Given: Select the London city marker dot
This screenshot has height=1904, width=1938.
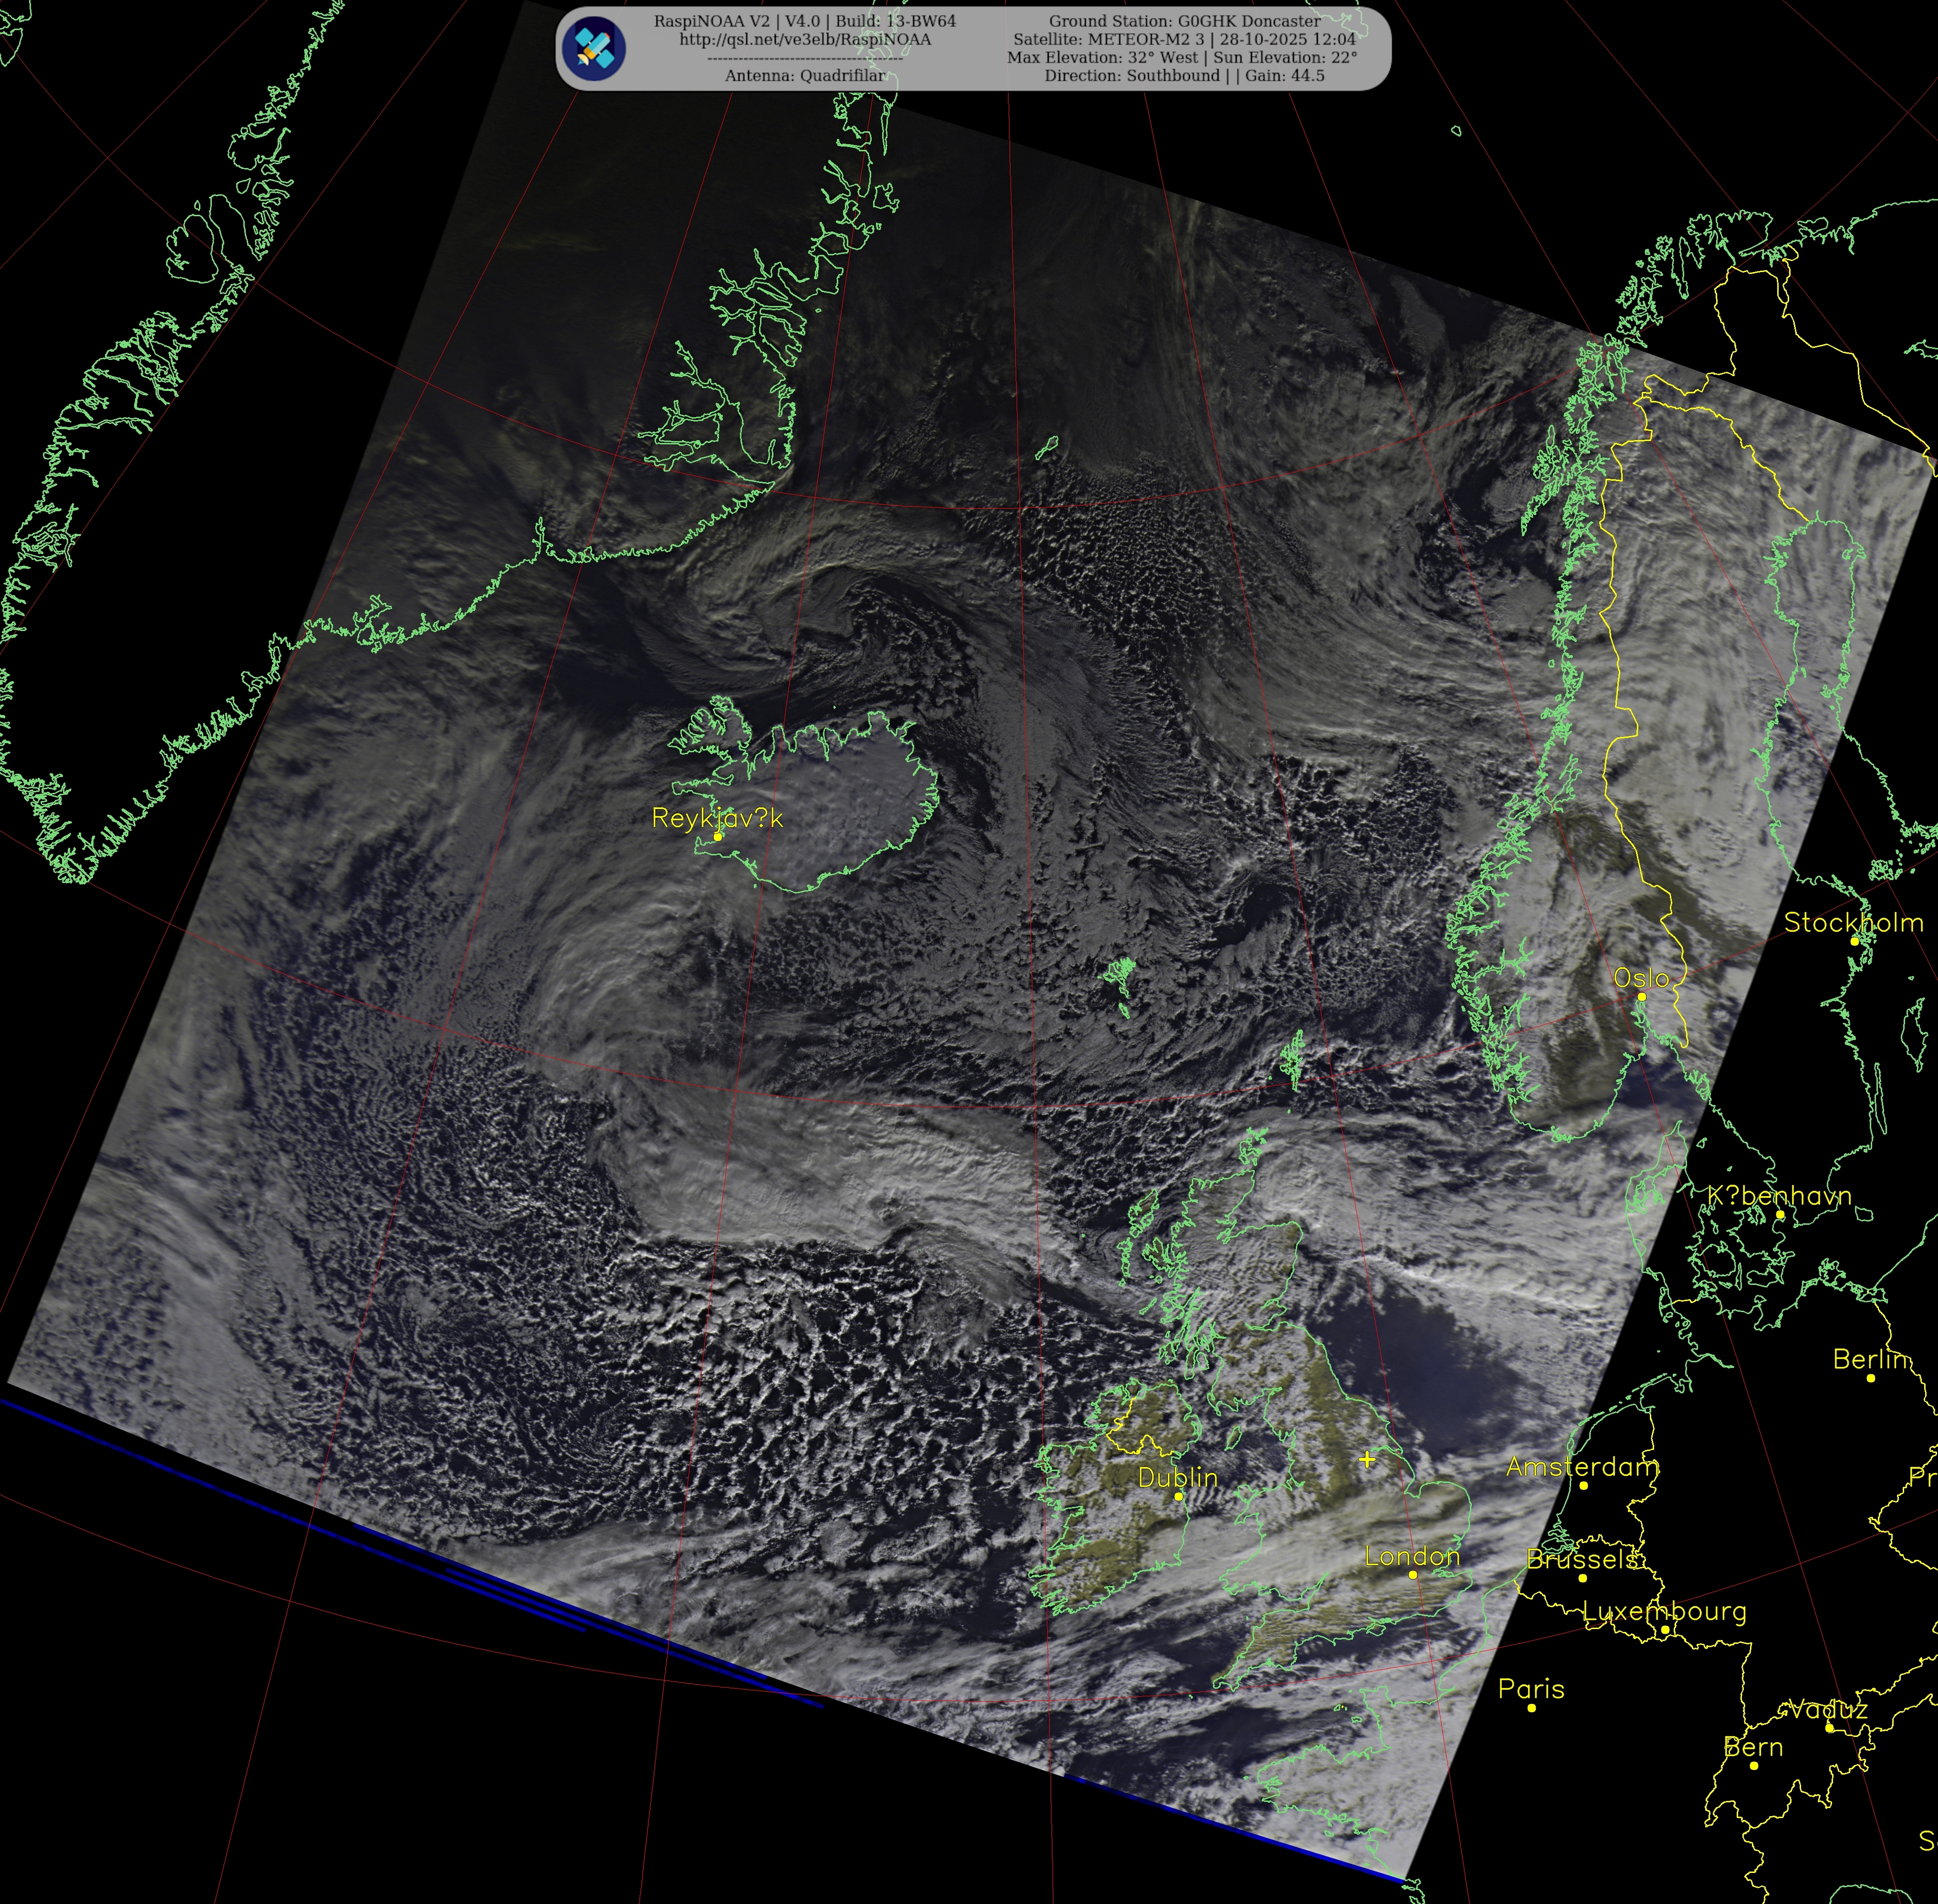Looking at the screenshot, I should click(1412, 1574).
